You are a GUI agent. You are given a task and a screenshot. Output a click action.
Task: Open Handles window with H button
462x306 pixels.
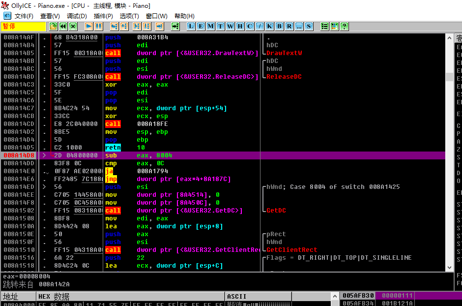point(240,27)
